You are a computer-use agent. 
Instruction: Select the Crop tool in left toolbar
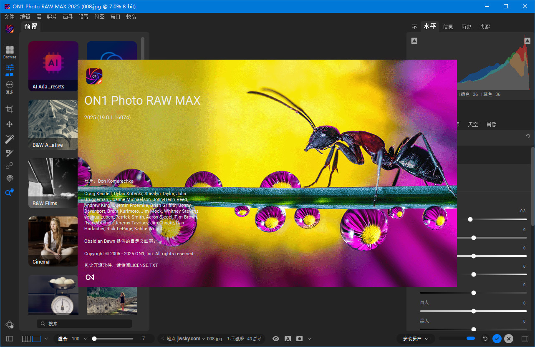(10, 109)
